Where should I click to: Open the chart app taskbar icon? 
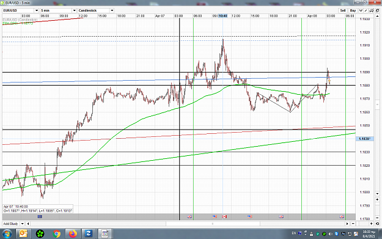105,234
